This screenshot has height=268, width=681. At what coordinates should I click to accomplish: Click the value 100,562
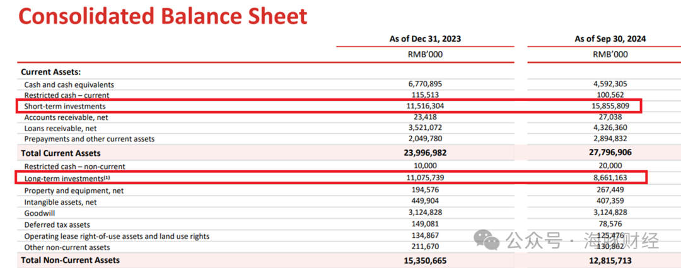coord(610,95)
